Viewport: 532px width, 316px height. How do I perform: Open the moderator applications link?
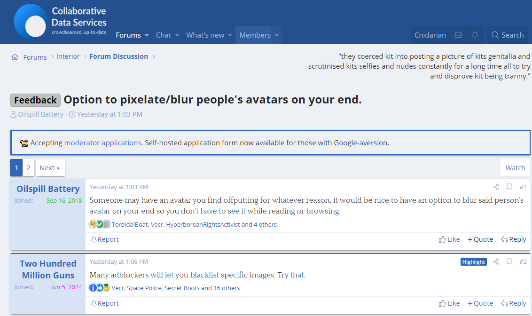(102, 143)
